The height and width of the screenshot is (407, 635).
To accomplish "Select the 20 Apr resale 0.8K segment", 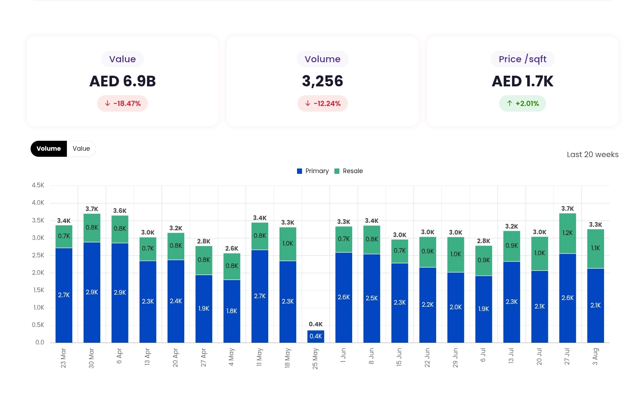I will point(176,247).
